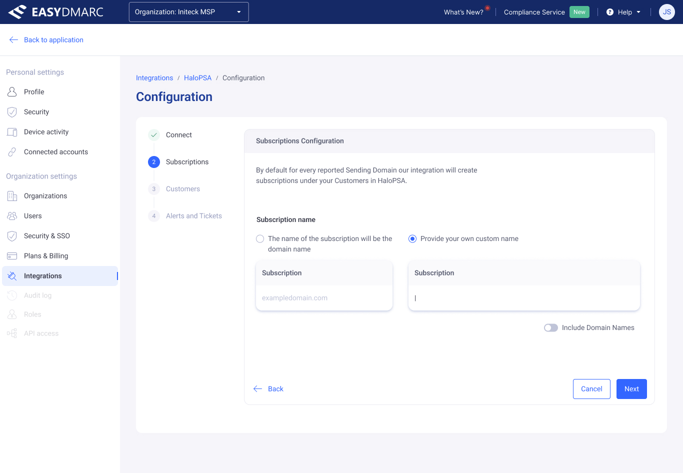This screenshot has height=473, width=683.
Task: Expand the Help dropdown arrow
Action: 638,12
